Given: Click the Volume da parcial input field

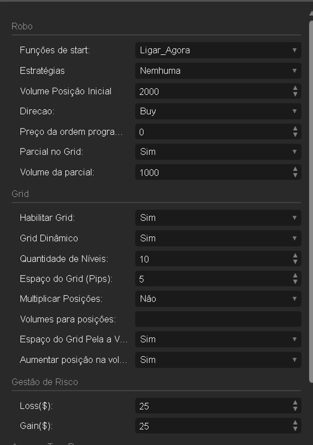Looking at the screenshot, I should (211, 172).
